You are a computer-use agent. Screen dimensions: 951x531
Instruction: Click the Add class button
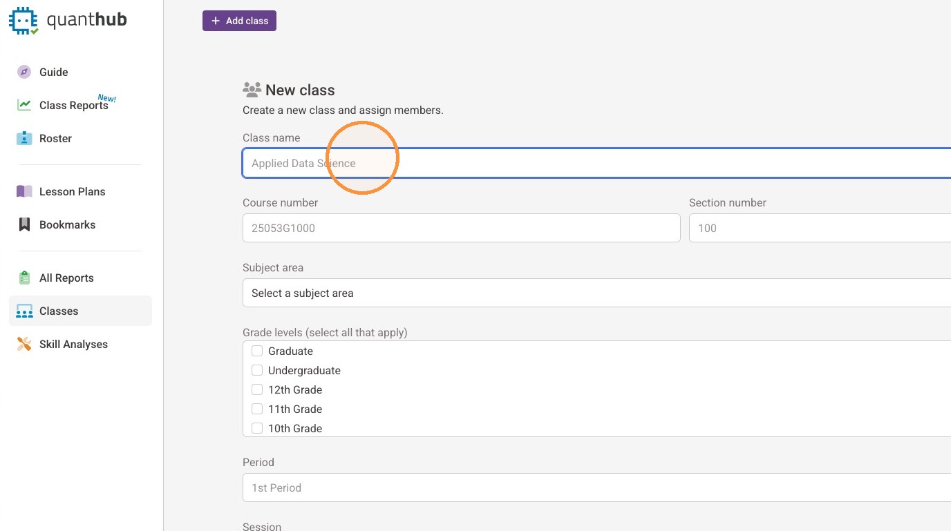click(239, 21)
